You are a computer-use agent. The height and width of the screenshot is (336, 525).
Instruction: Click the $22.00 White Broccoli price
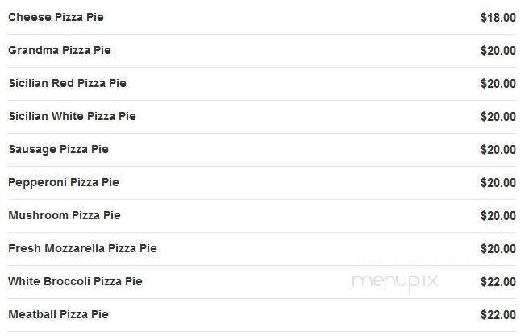[x=498, y=282]
